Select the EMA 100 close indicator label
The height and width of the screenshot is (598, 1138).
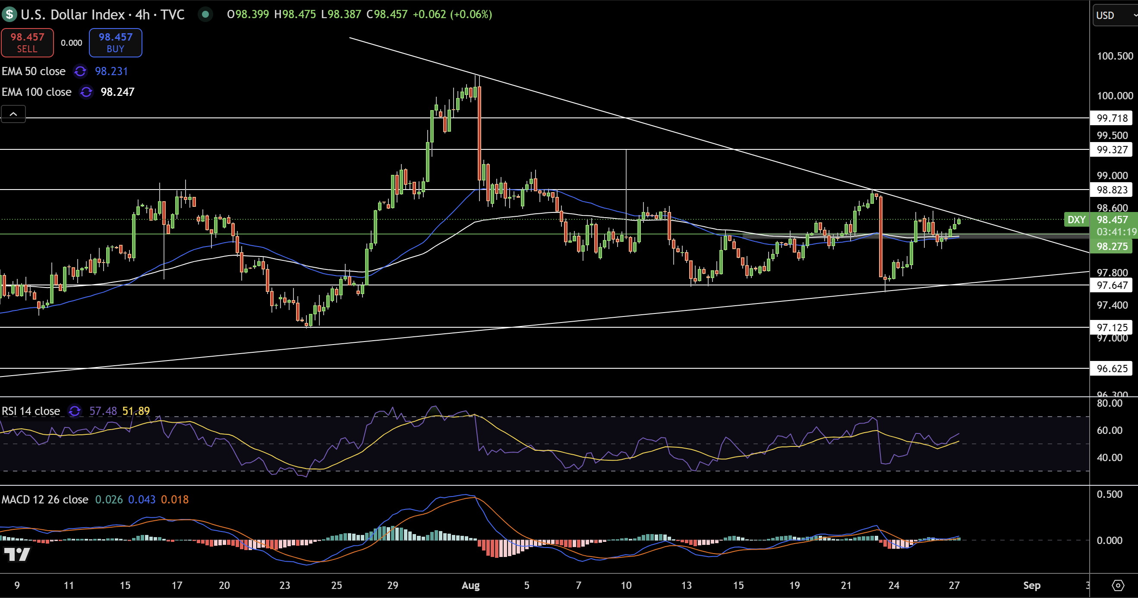point(37,92)
